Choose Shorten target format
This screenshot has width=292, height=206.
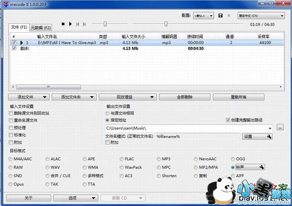pyautogui.click(x=159, y=176)
